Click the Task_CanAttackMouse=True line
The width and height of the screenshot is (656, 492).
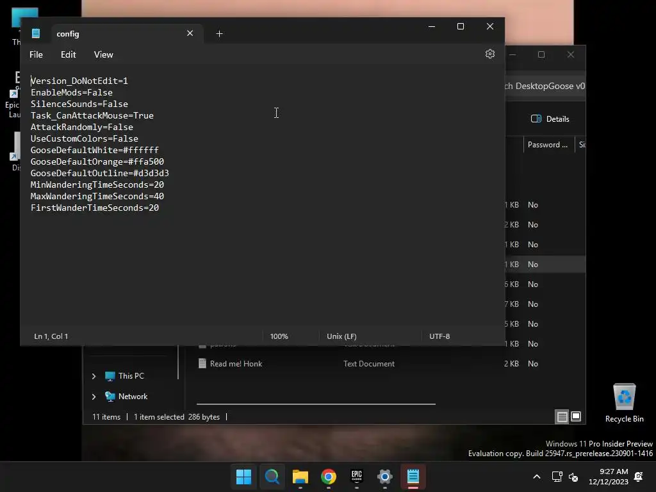92,115
